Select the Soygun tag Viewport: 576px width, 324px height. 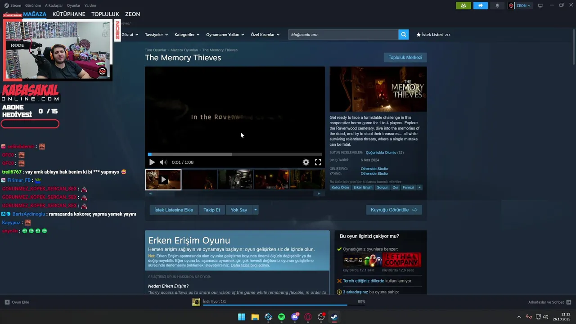point(382,188)
